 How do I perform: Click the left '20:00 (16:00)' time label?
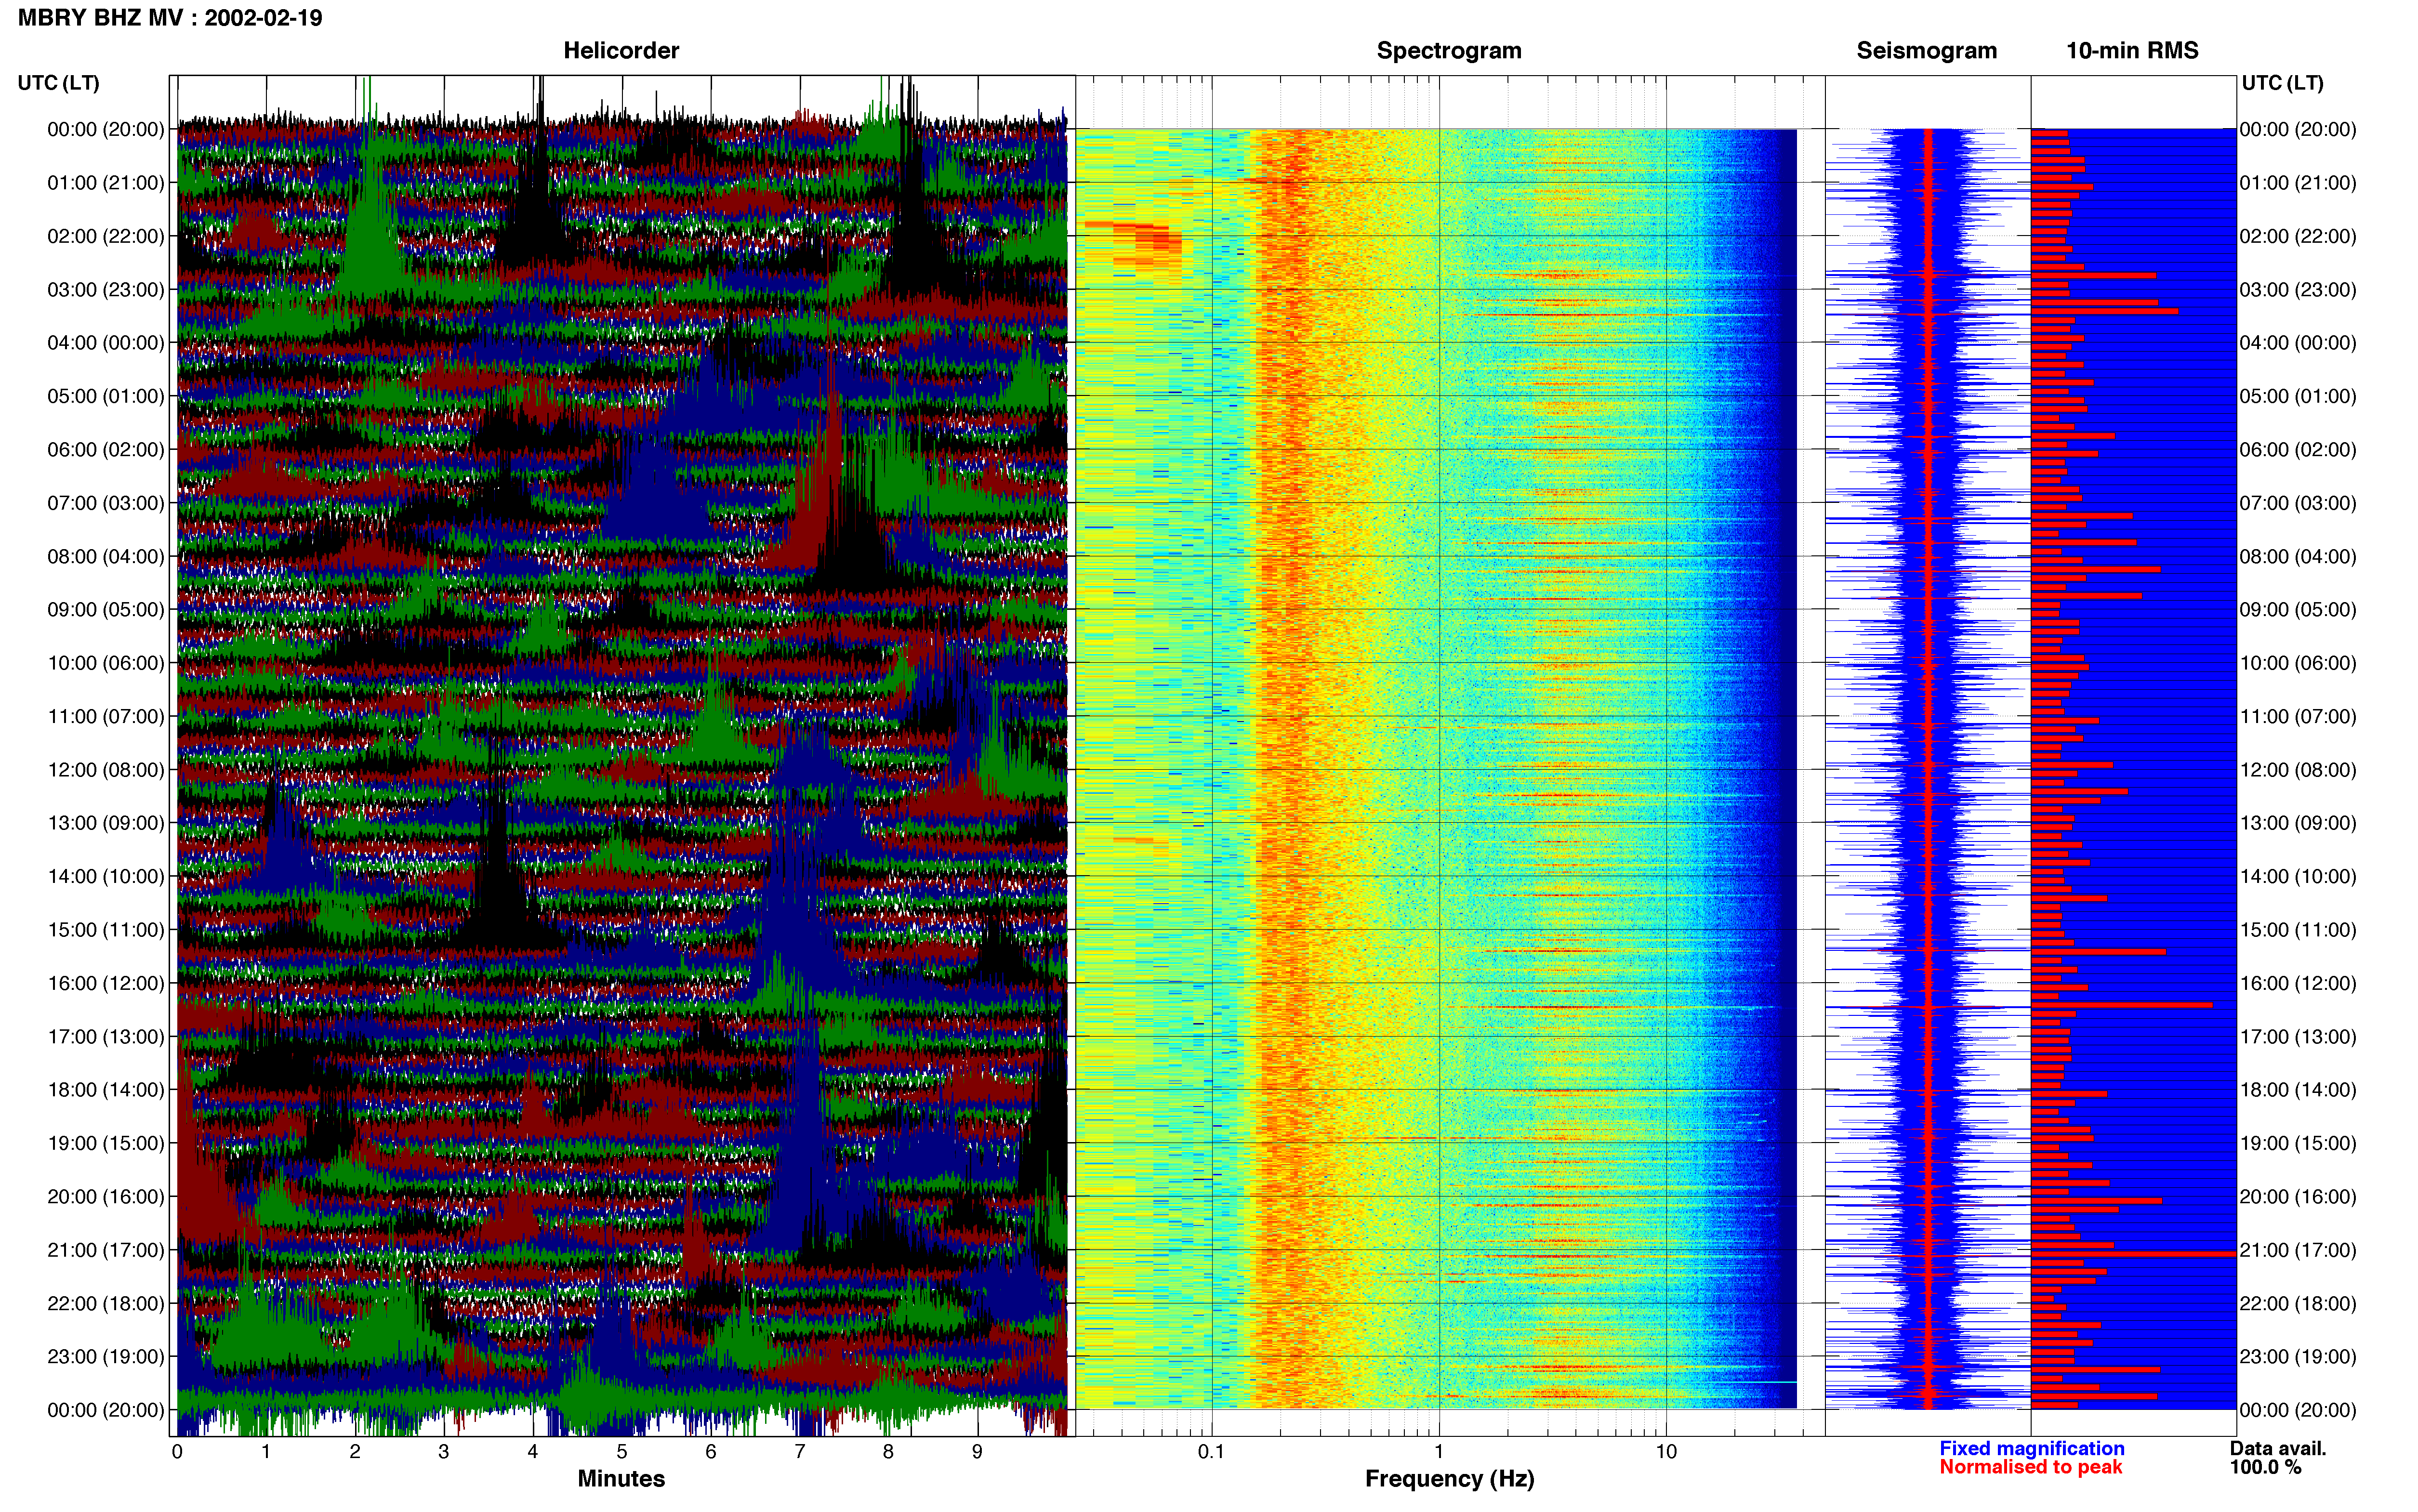(106, 1197)
